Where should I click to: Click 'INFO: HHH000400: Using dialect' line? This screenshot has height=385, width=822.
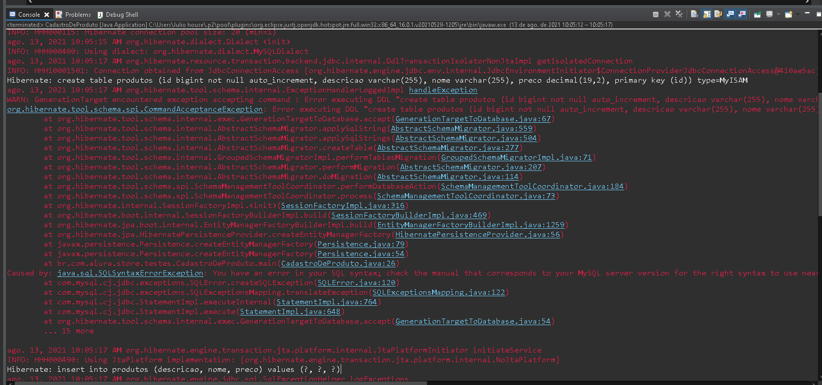tap(158, 51)
